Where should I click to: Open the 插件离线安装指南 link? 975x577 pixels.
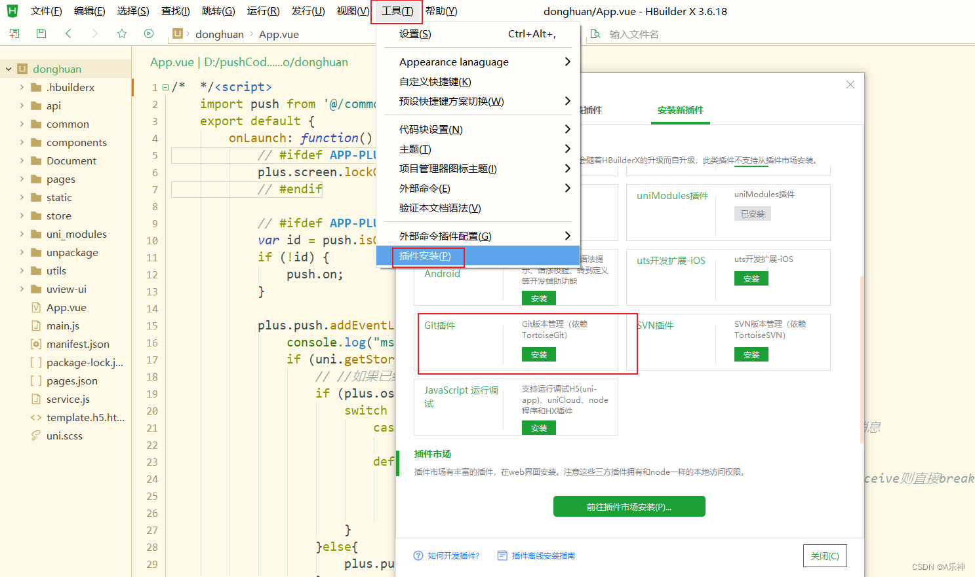543,555
